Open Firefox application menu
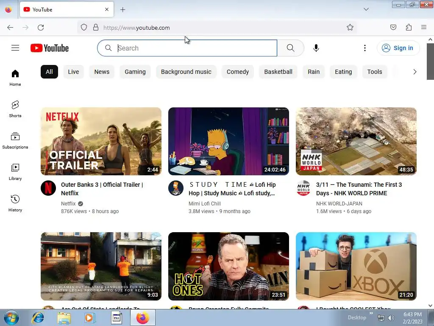The image size is (434, 326). [424, 28]
